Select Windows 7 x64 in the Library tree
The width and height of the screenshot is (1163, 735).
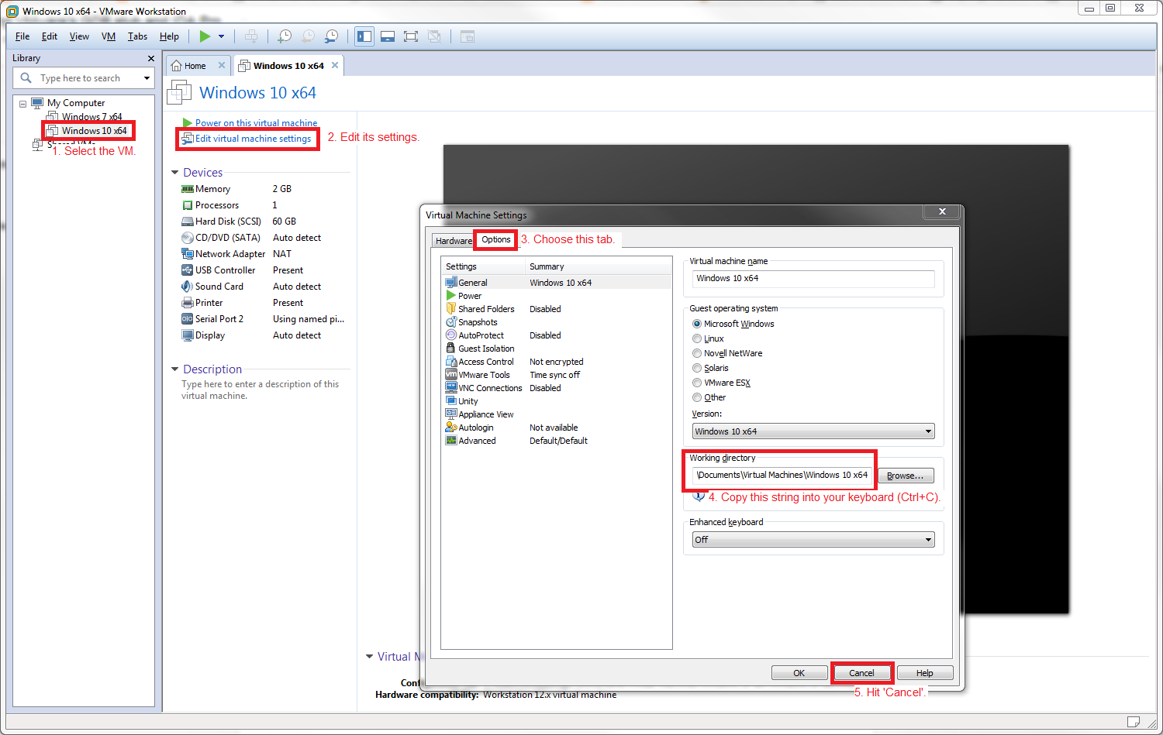(91, 117)
